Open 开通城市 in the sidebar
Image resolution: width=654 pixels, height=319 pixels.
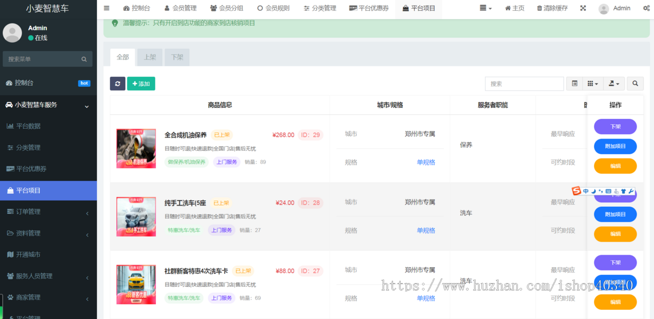pos(48,254)
